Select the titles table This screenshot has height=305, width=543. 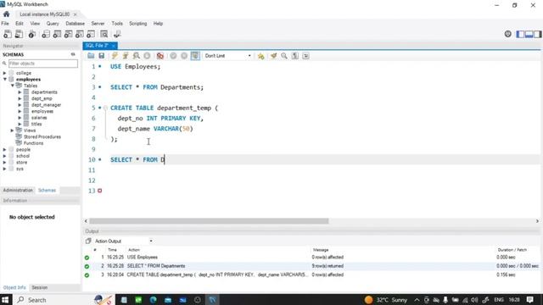point(36,124)
